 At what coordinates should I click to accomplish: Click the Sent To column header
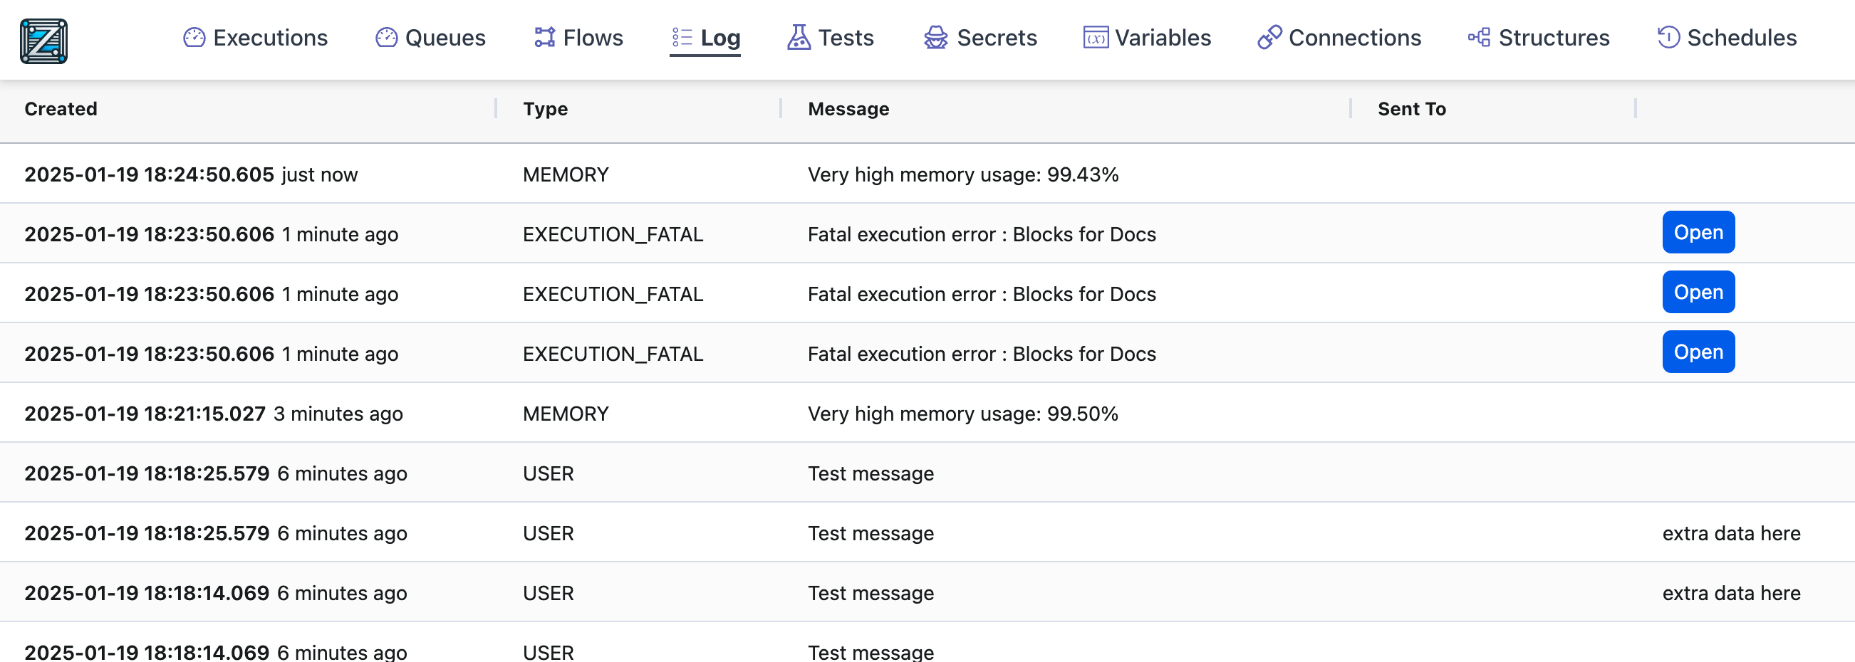click(1411, 109)
